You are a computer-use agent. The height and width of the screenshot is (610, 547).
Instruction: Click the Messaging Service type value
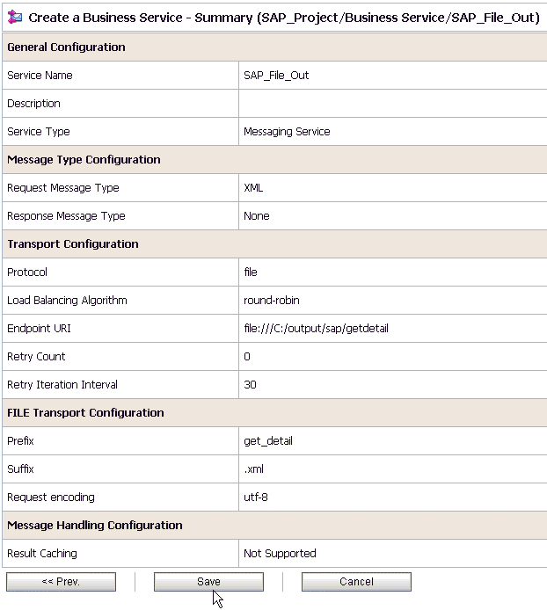(287, 132)
